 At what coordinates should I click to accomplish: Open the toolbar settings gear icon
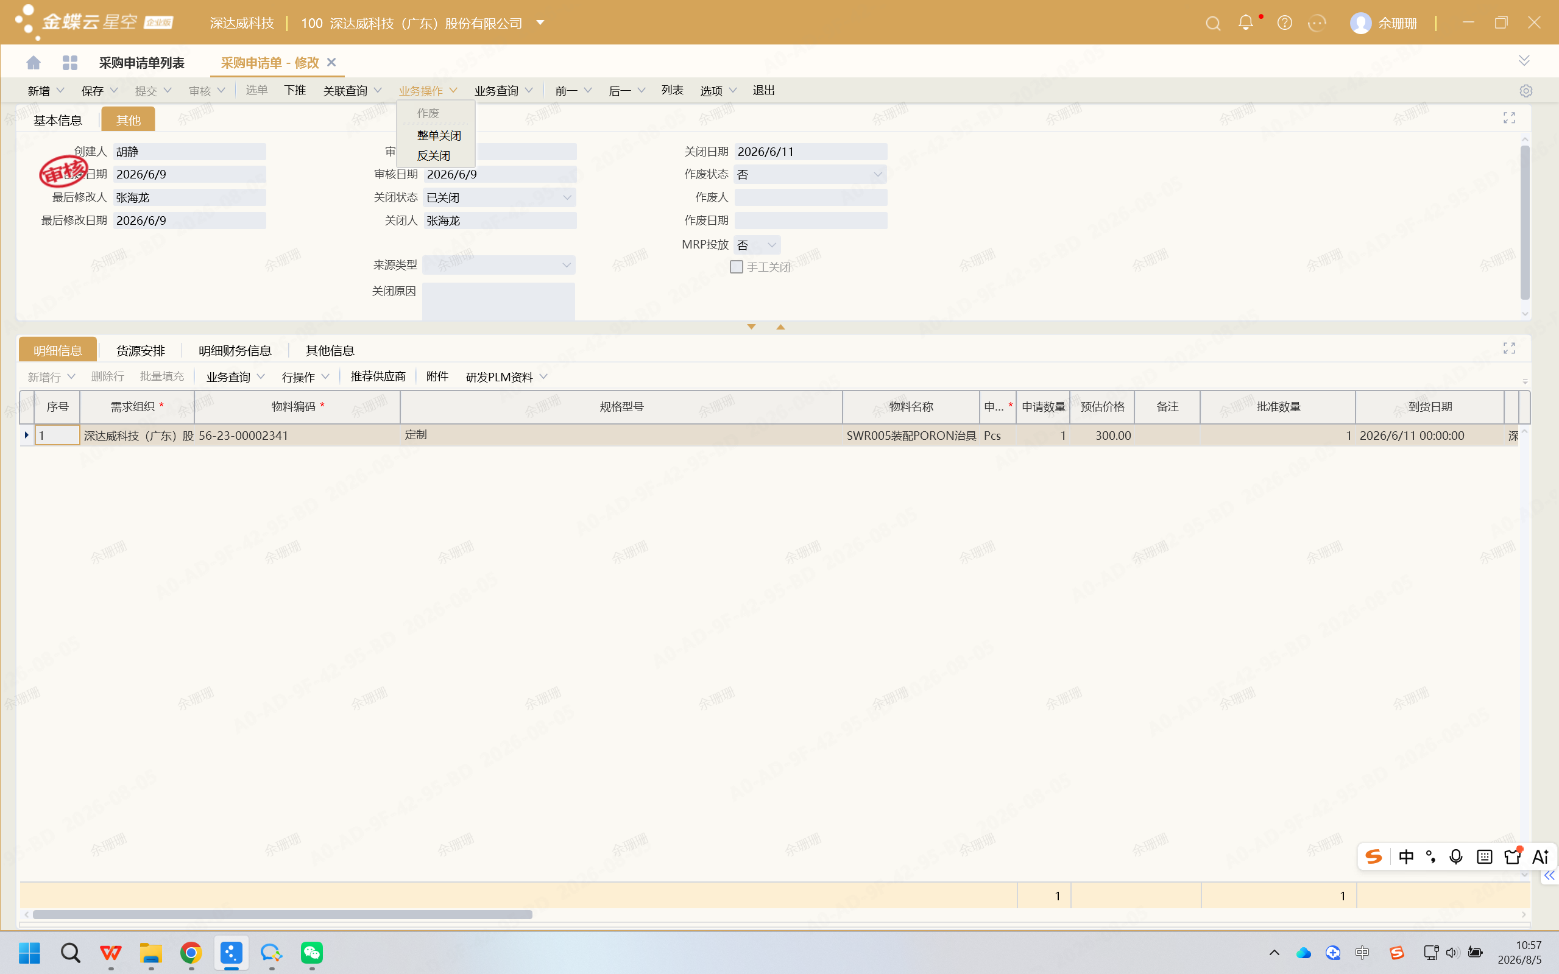click(x=1525, y=91)
